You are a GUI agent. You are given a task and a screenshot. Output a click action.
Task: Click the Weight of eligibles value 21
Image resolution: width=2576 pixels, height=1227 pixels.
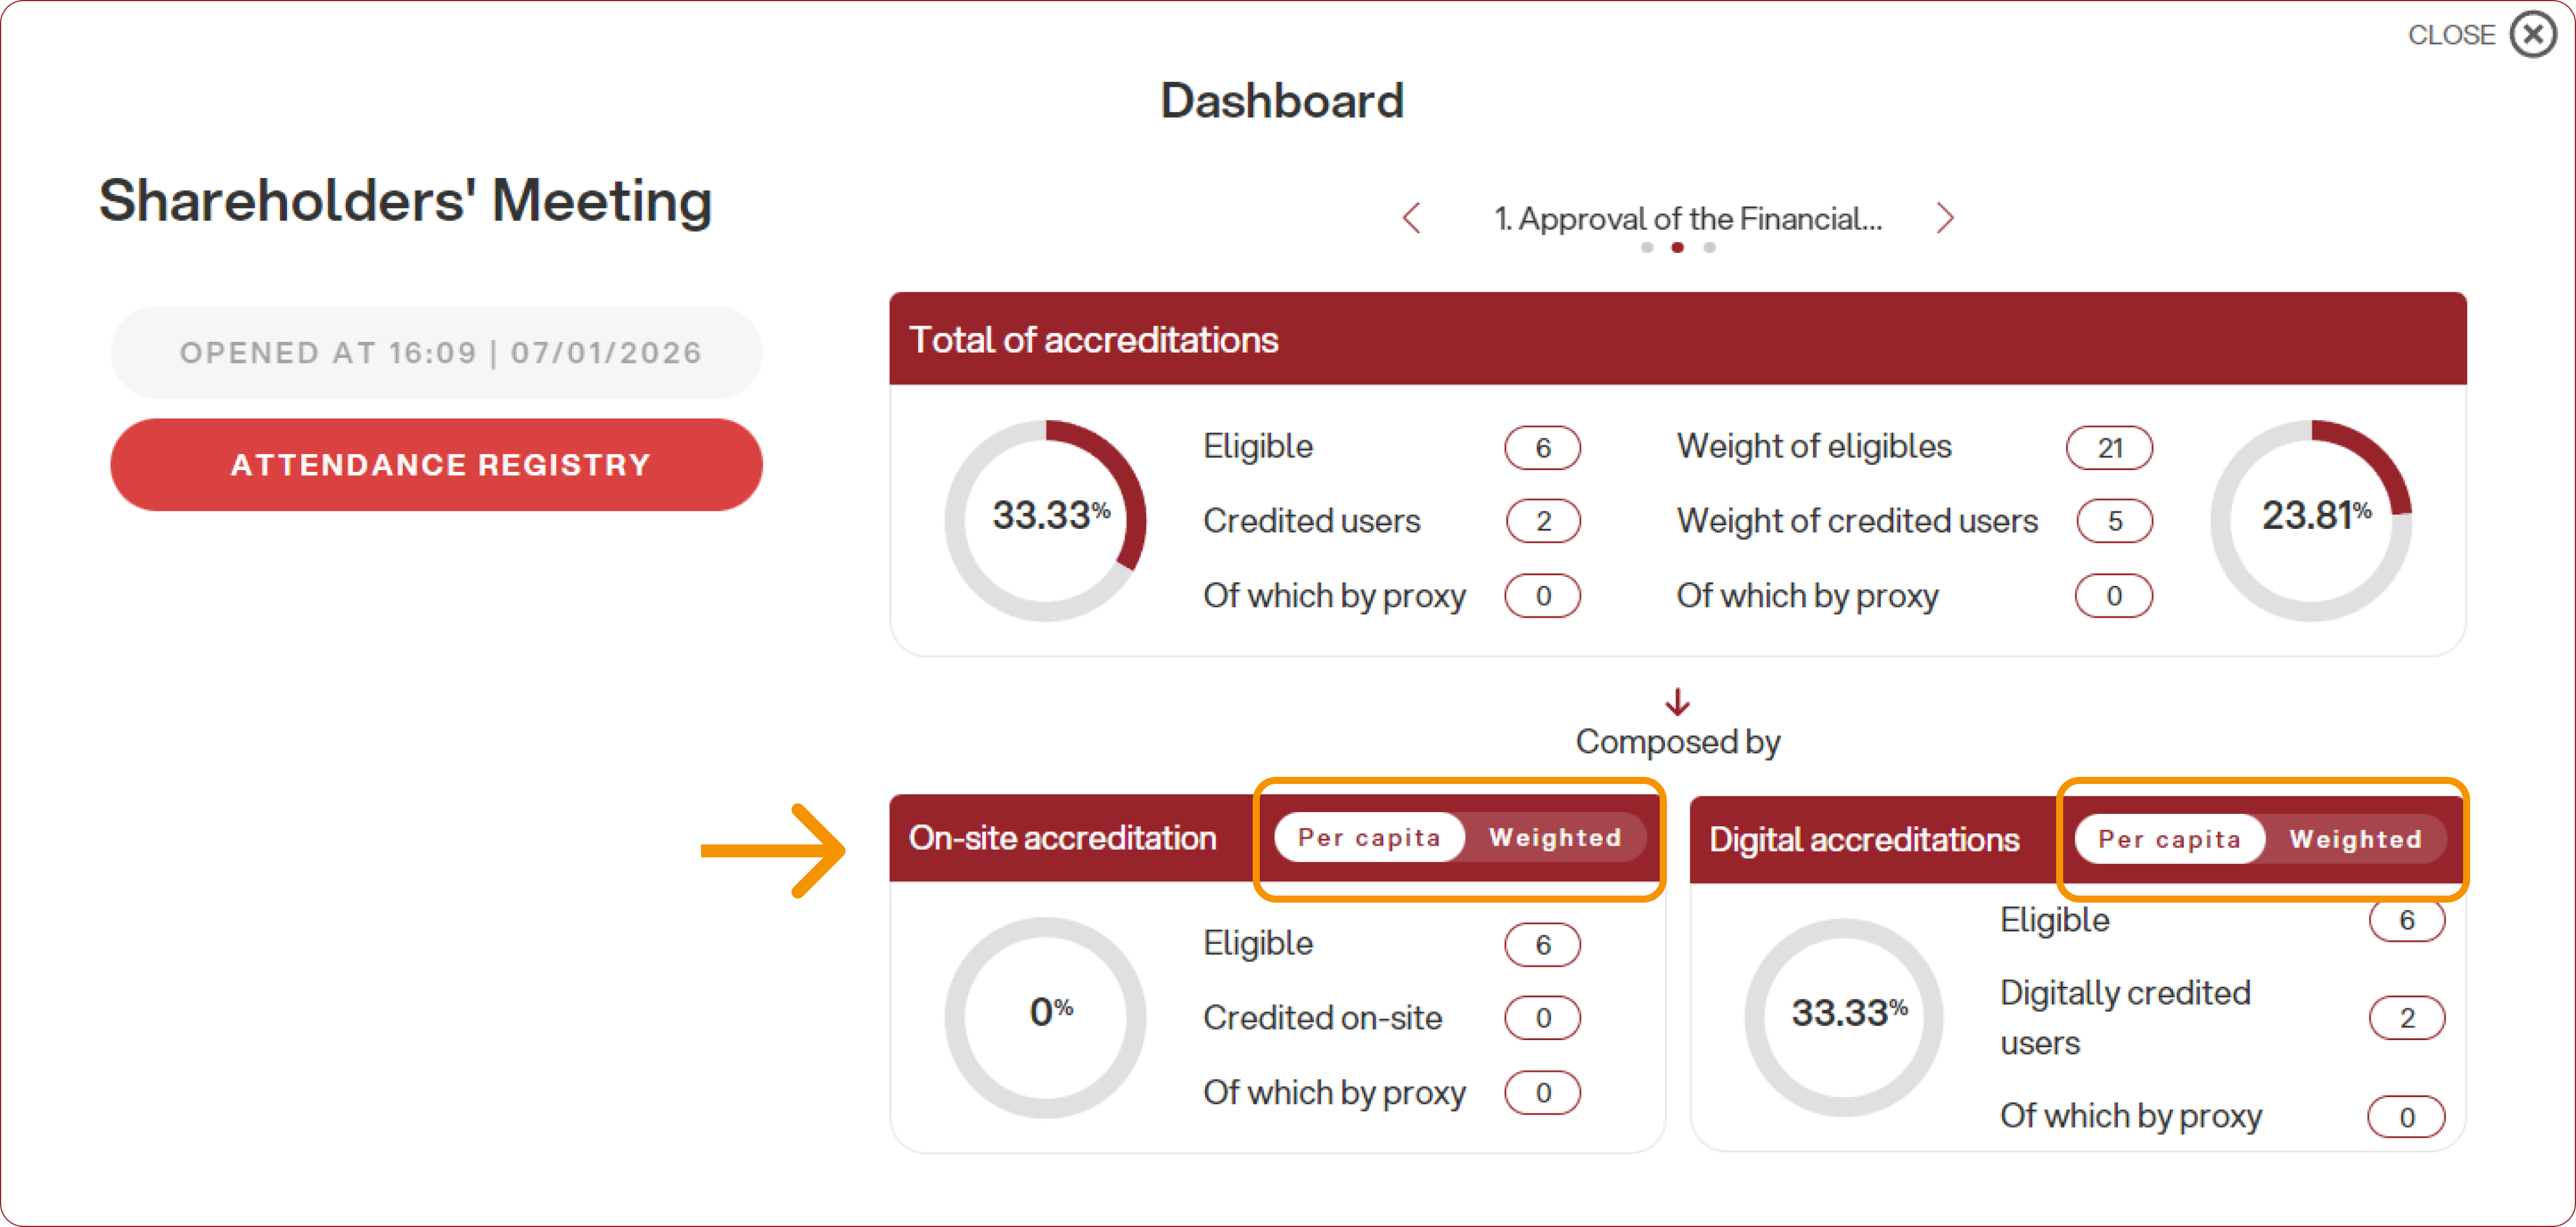(x=2109, y=448)
